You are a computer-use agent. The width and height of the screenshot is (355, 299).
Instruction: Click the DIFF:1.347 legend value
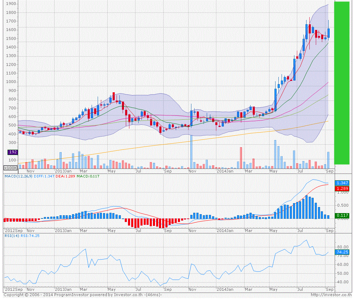pos(44,176)
